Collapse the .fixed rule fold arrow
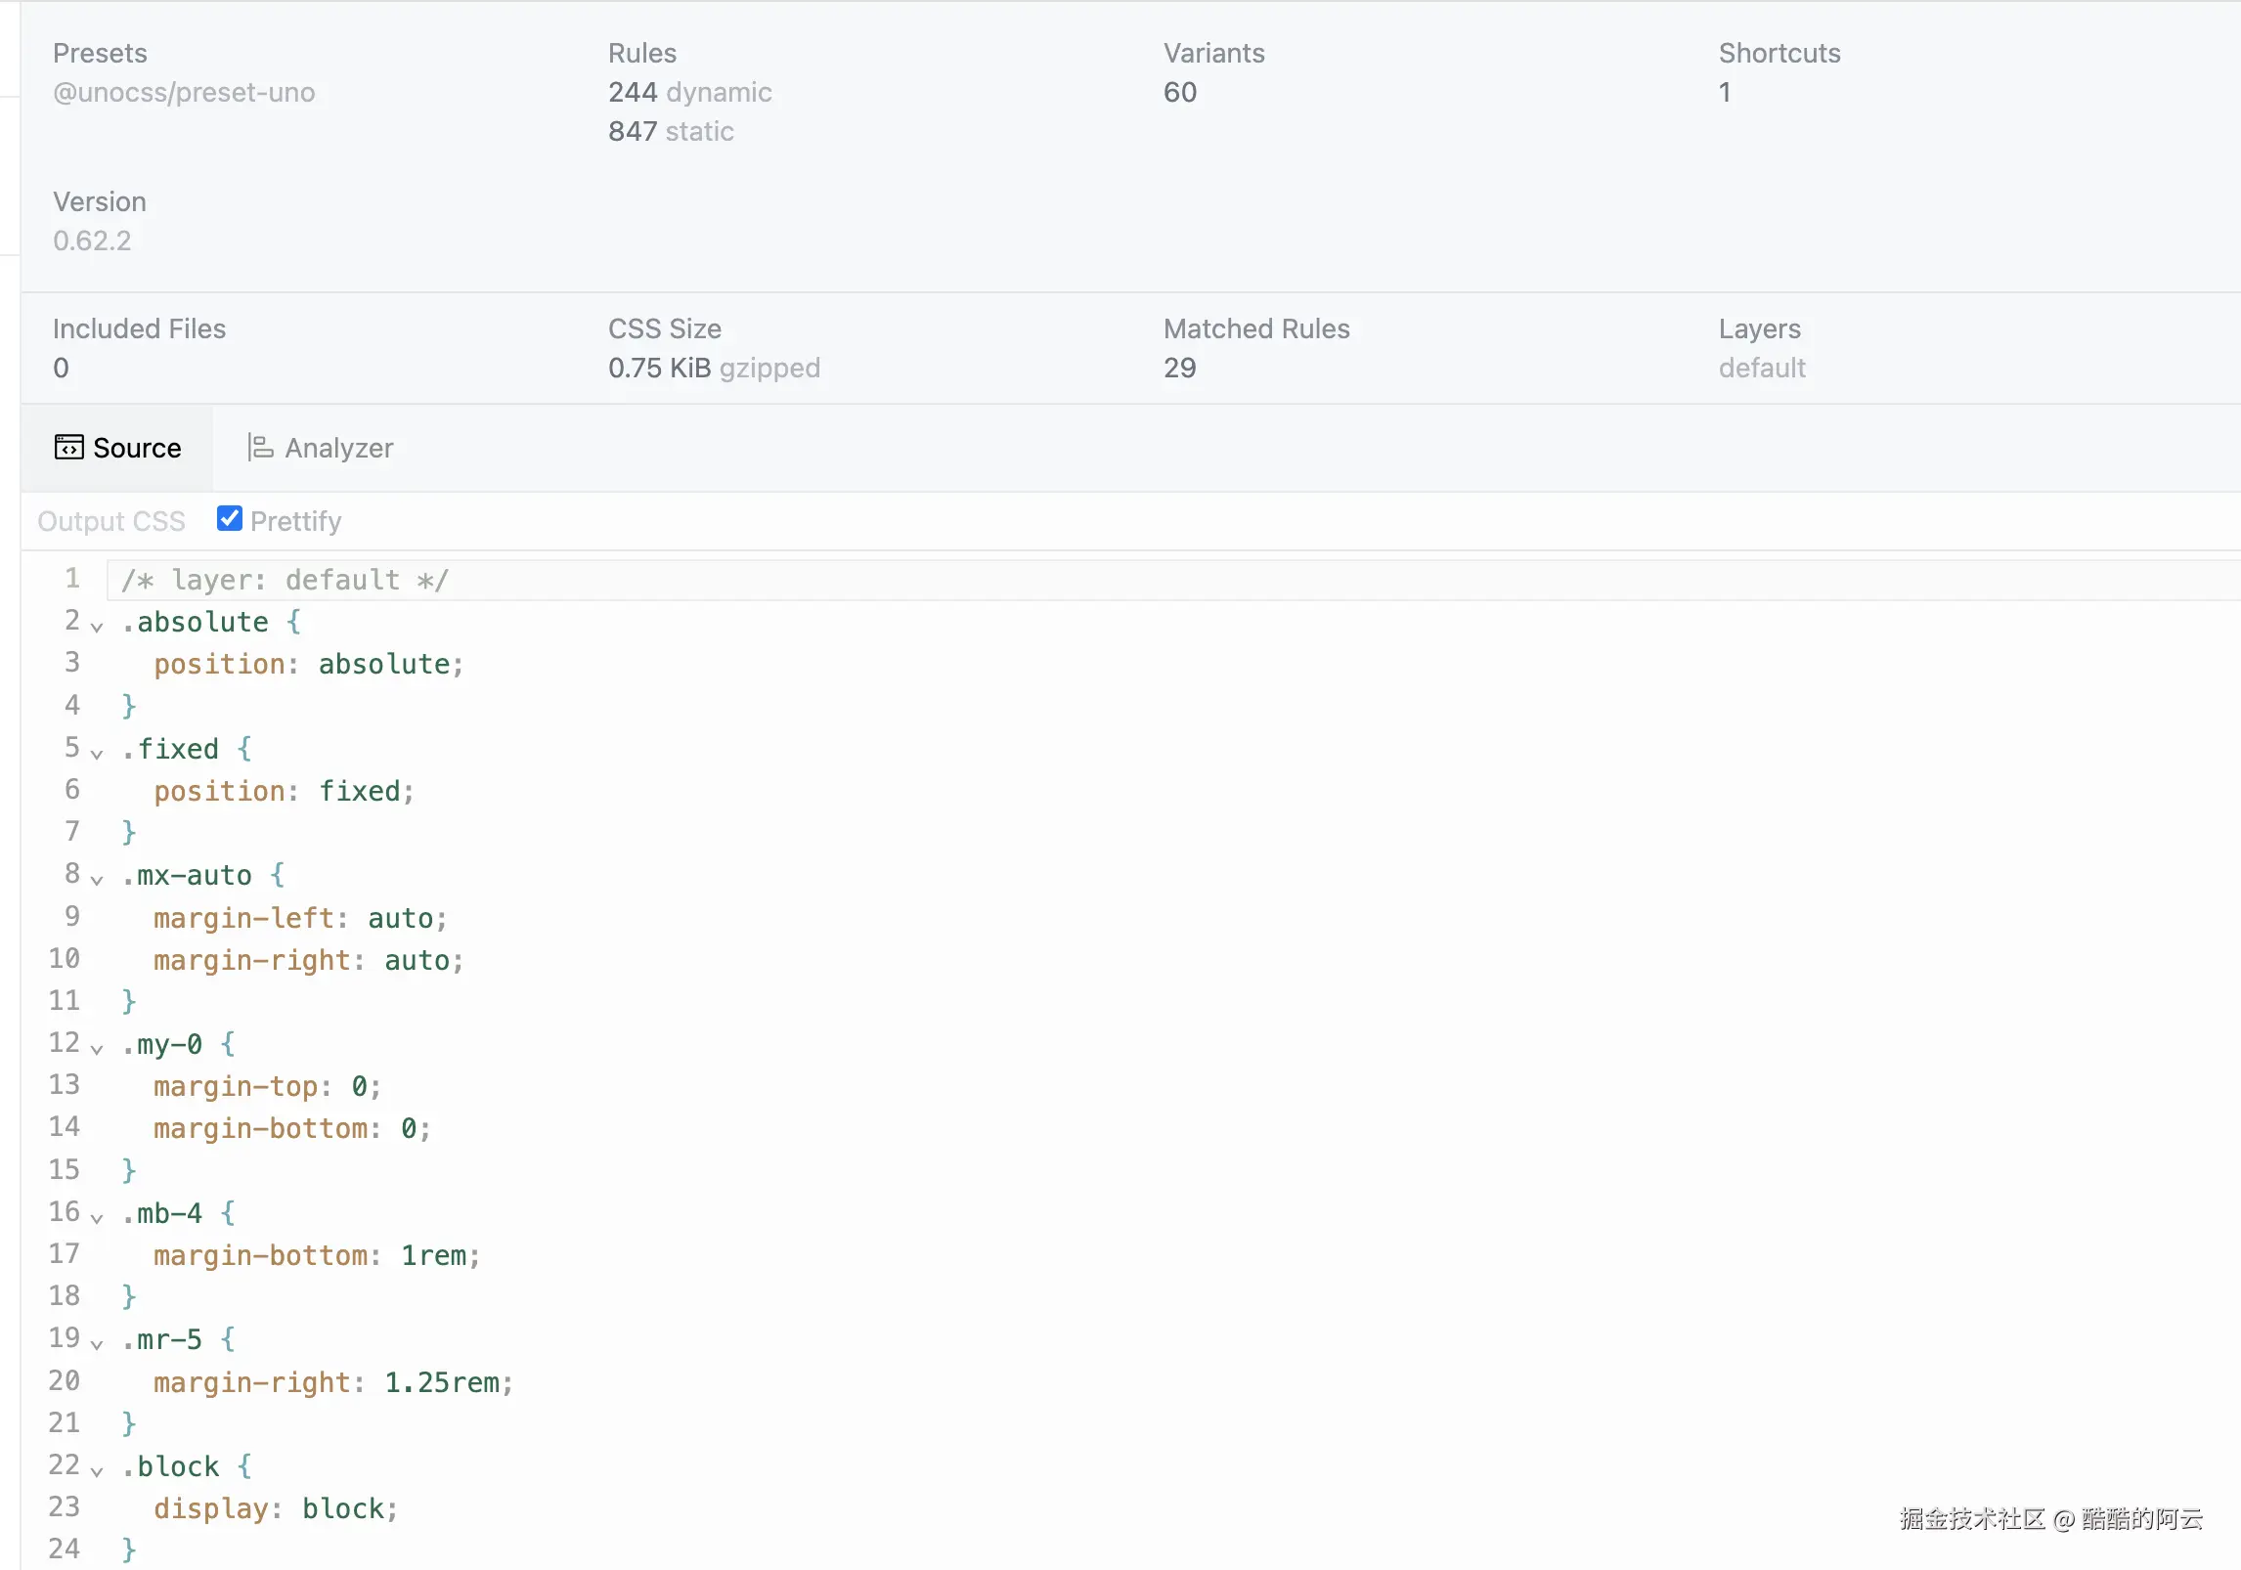Viewport: 2241px width, 1570px height. tap(97, 754)
